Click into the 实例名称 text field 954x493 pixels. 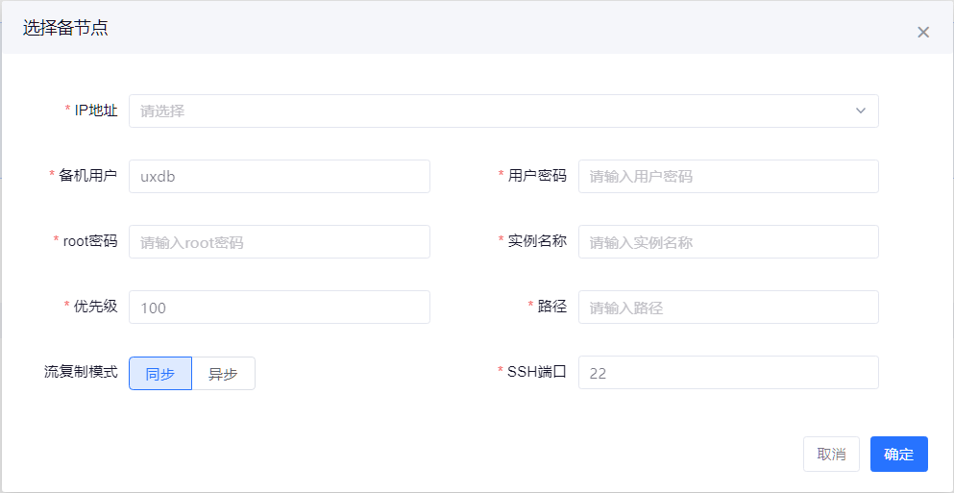point(727,241)
